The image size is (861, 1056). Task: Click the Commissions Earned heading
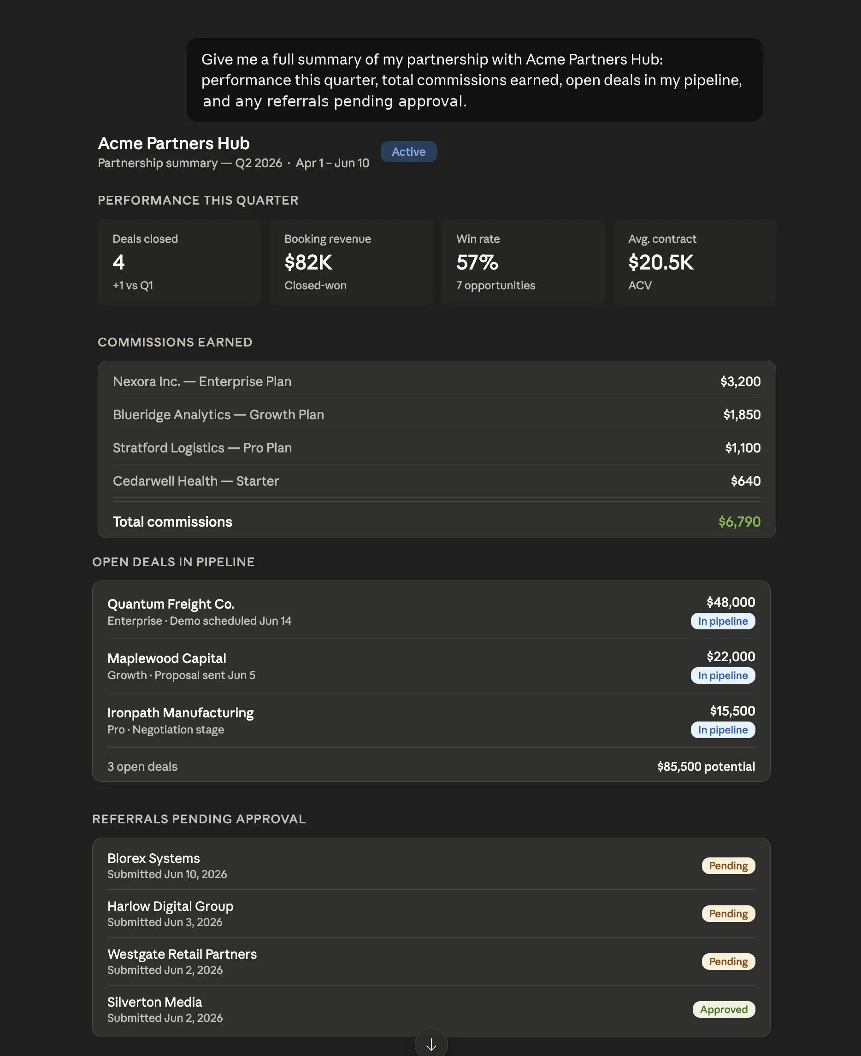coord(175,342)
